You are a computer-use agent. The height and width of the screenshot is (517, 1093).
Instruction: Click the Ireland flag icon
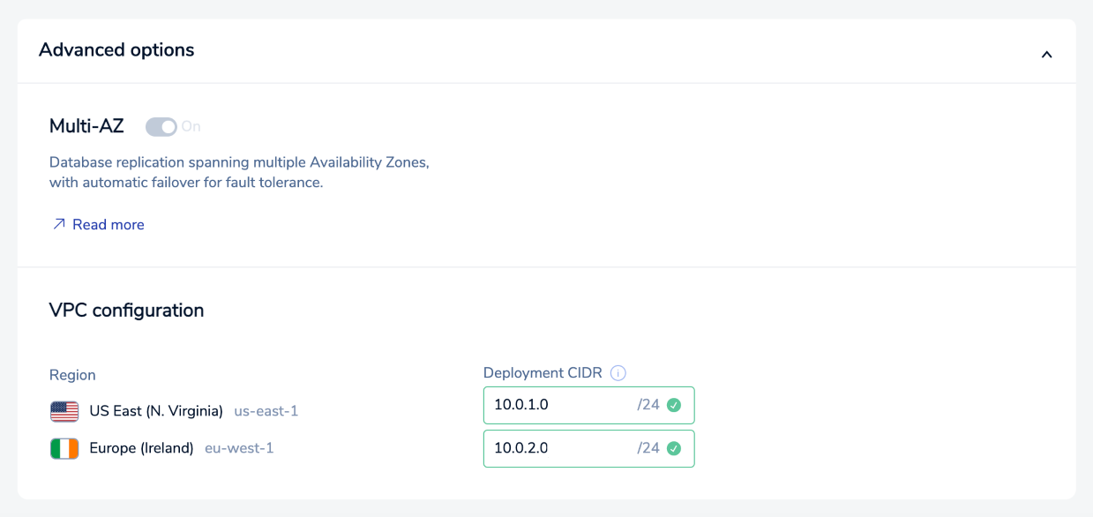pyautogui.click(x=64, y=448)
